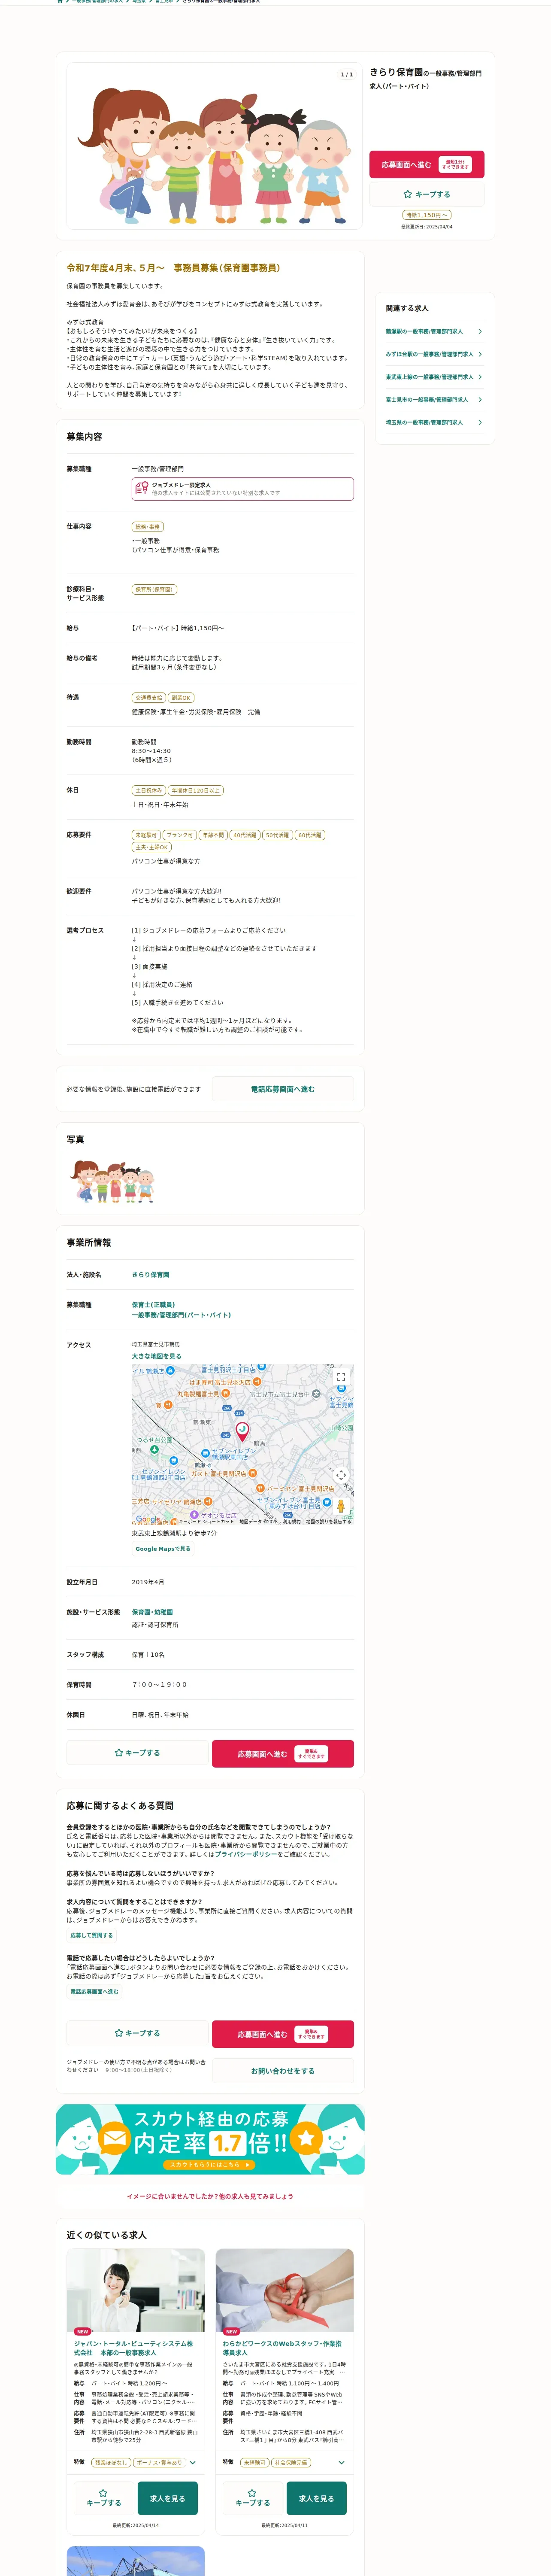Click the 応募して質問する link

92,1935
